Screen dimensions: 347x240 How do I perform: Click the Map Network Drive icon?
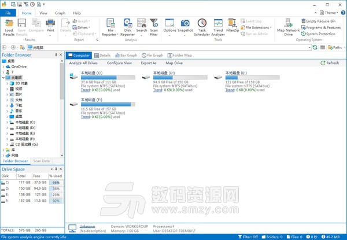(288, 24)
